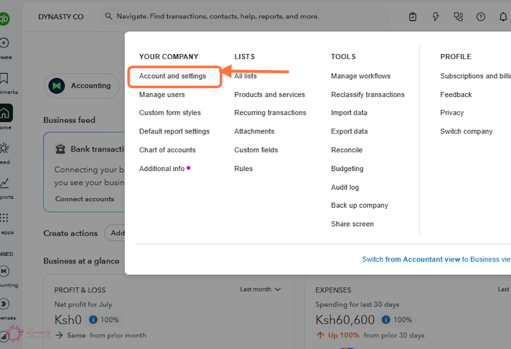Viewport: 511px width, 349px height.
Task: Open the Bookmarks sidebar icon
Action: (x=4, y=78)
